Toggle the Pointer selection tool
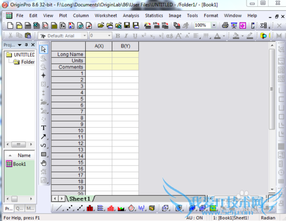This screenshot has width=286, height=221. pyautogui.click(x=43, y=49)
